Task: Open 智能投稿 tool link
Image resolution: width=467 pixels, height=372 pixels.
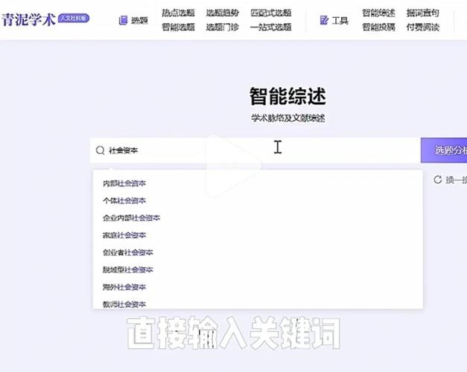Action: pyautogui.click(x=378, y=27)
